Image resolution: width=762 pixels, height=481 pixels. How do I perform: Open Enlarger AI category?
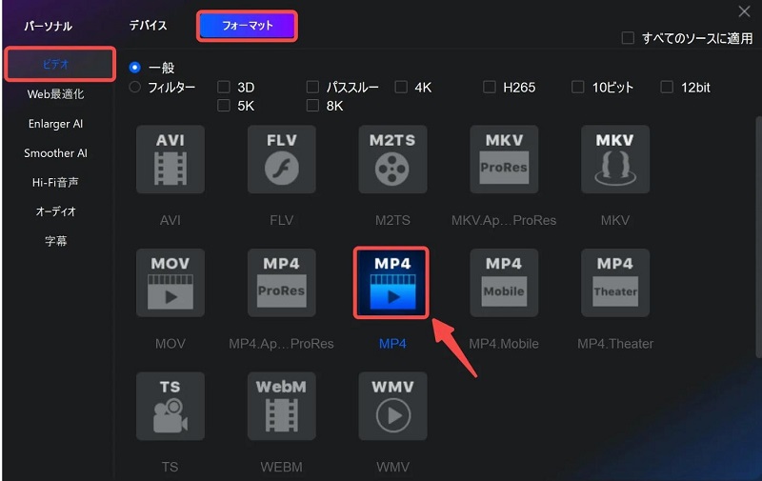coord(55,124)
